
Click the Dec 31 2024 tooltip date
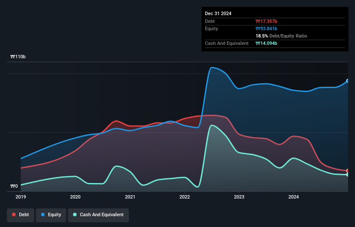pos(218,13)
